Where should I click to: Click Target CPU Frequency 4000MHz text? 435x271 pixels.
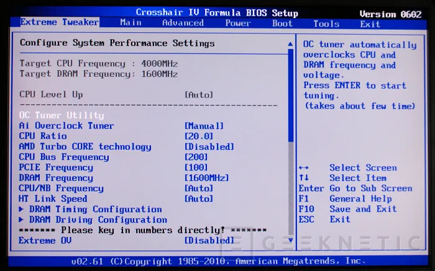tap(99, 64)
